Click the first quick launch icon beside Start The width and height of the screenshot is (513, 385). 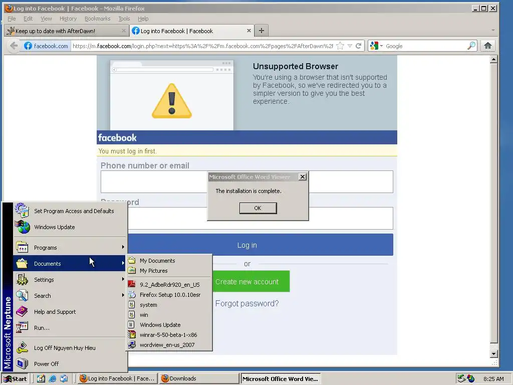pos(41,379)
